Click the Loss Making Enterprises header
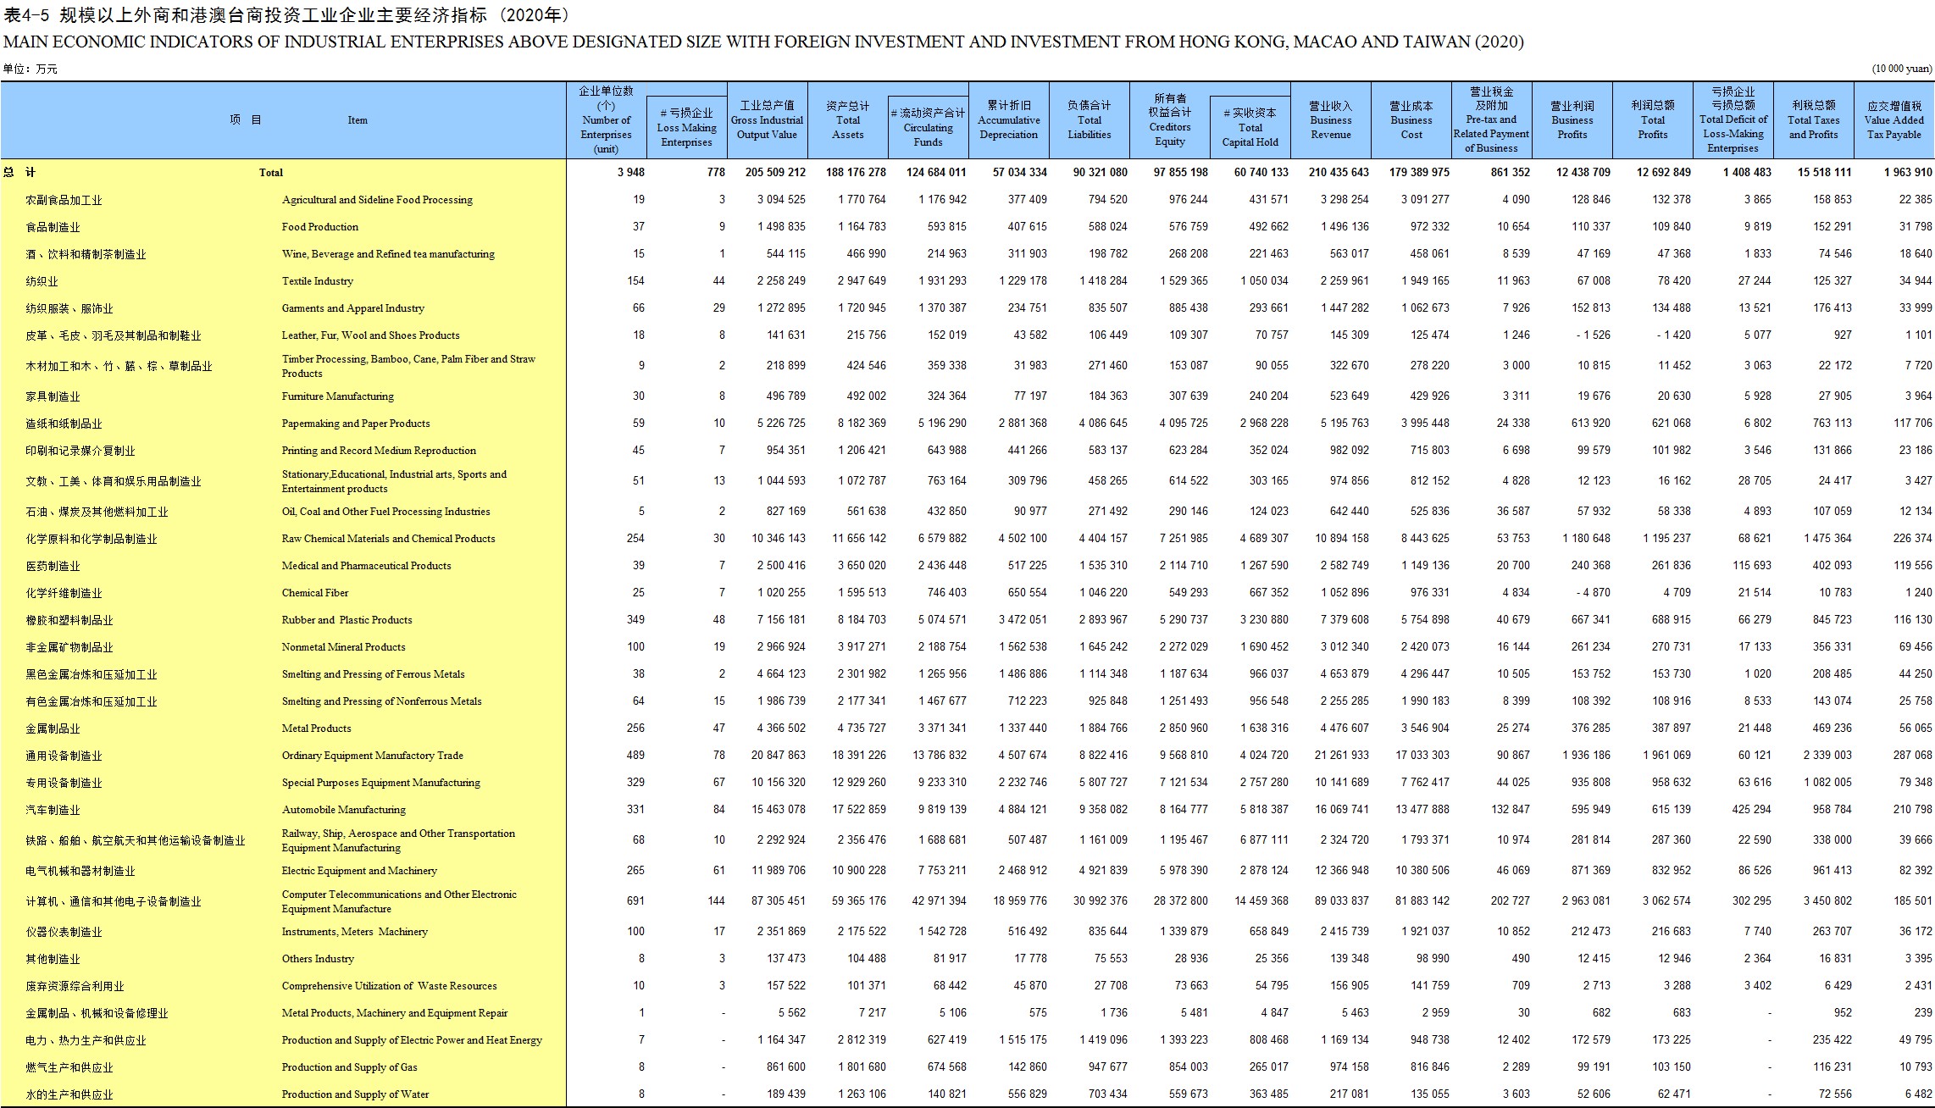 tap(686, 127)
